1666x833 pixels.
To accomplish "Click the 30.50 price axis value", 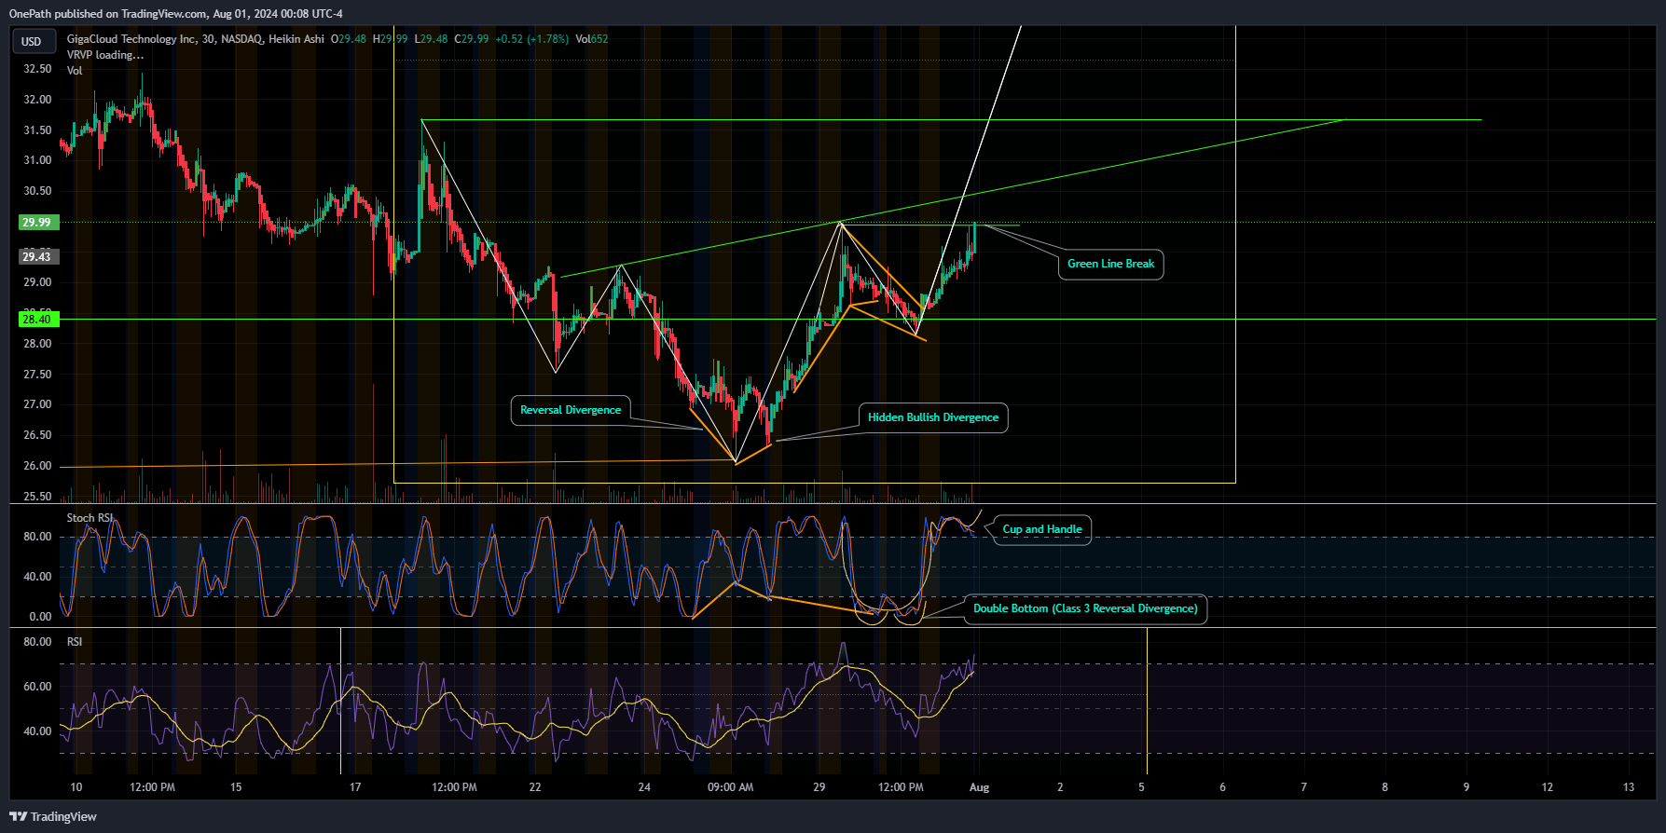I will pos(37,191).
